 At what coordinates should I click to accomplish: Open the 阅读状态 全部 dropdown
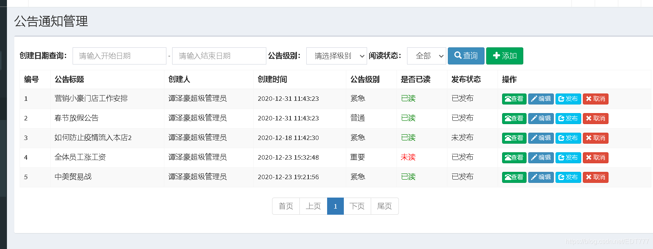(x=426, y=56)
